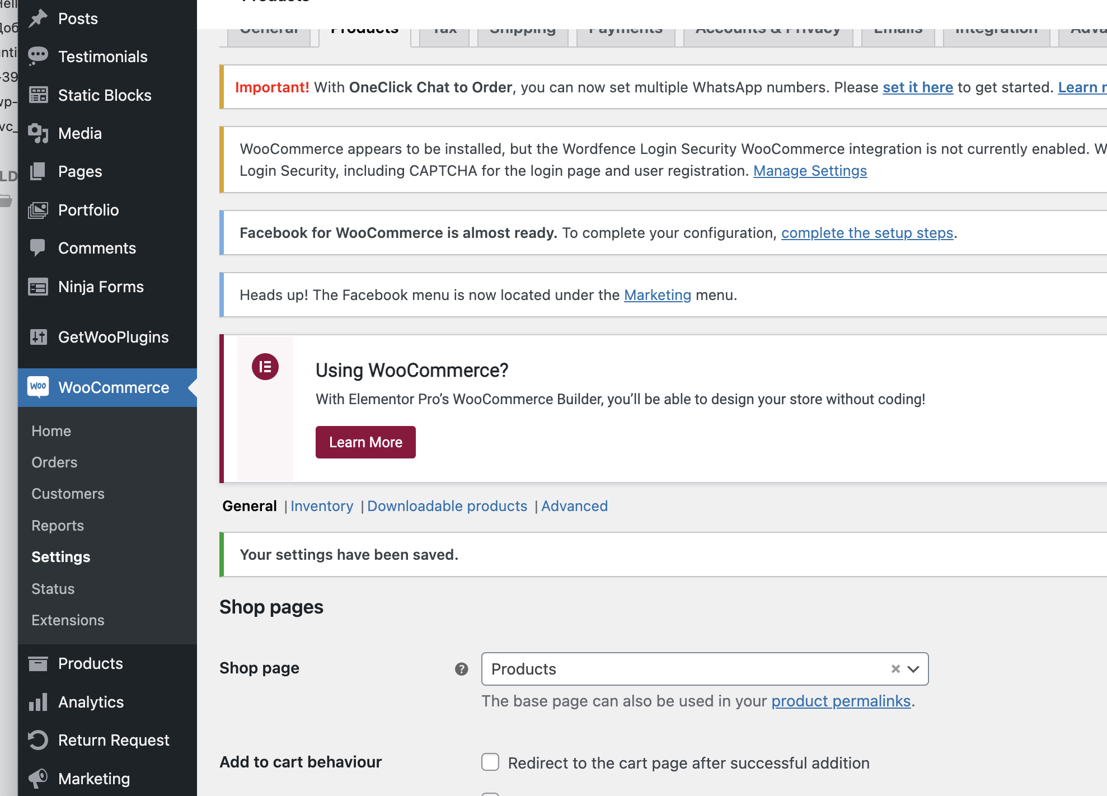Click the Return Request arrow icon

coord(38,740)
